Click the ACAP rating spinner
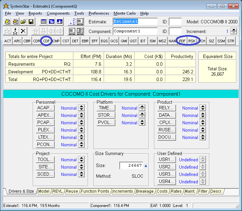Screen dimensions: 242x211 click(x=81, y=108)
